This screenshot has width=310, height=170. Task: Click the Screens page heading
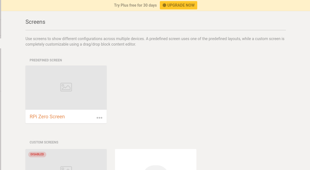(35, 22)
